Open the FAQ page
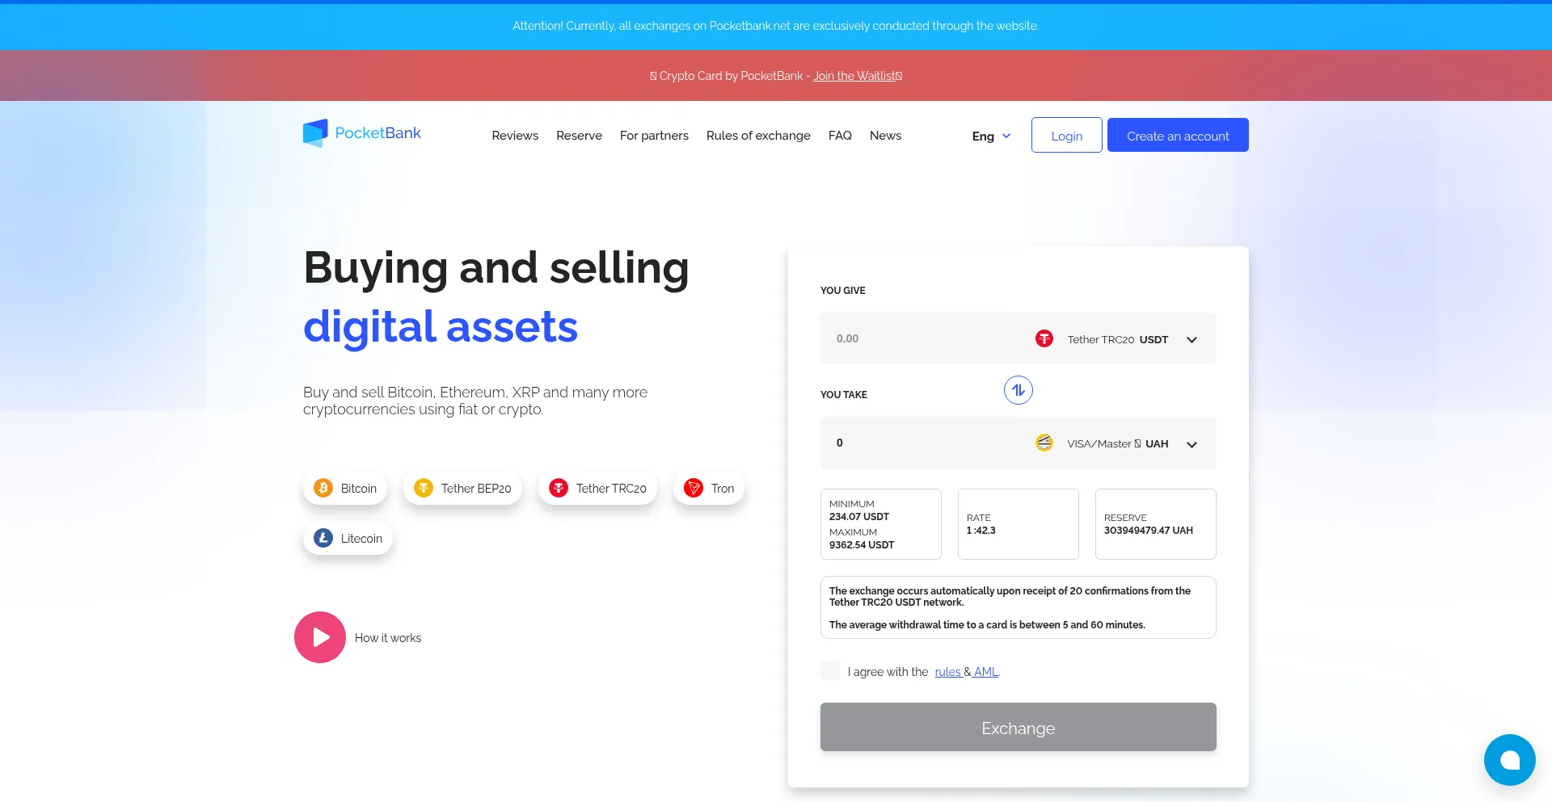Viewport: 1552px width, 802px height. click(840, 136)
